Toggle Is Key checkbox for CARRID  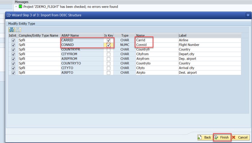[x=109, y=40]
